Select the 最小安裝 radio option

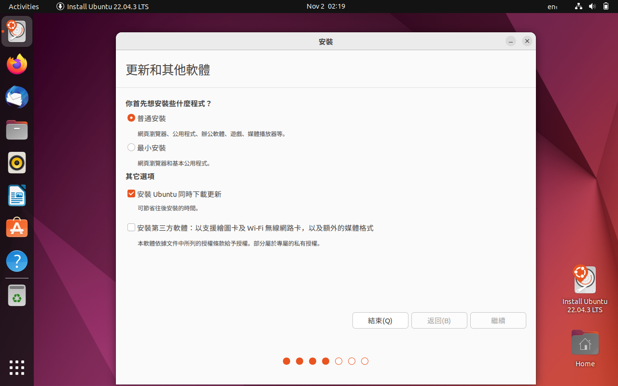[x=147, y=148]
